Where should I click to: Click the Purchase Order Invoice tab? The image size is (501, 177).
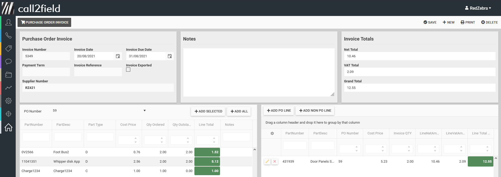(44, 22)
